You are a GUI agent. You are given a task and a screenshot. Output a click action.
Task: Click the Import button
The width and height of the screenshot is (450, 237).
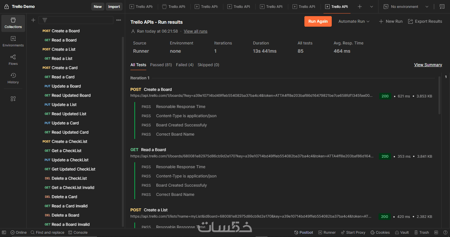coord(114,7)
